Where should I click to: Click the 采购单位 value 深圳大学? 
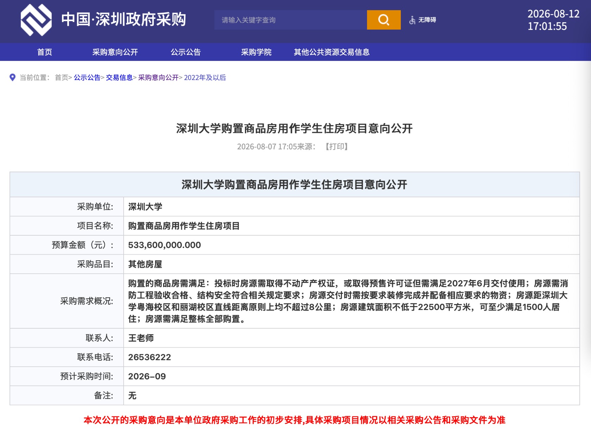coord(145,207)
